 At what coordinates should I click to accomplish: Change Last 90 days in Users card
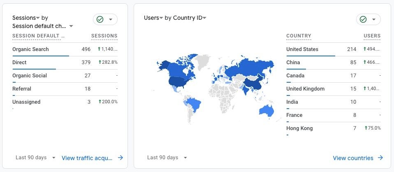[167, 158]
